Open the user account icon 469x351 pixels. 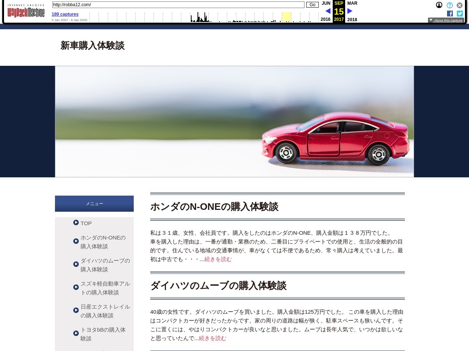[439, 5]
